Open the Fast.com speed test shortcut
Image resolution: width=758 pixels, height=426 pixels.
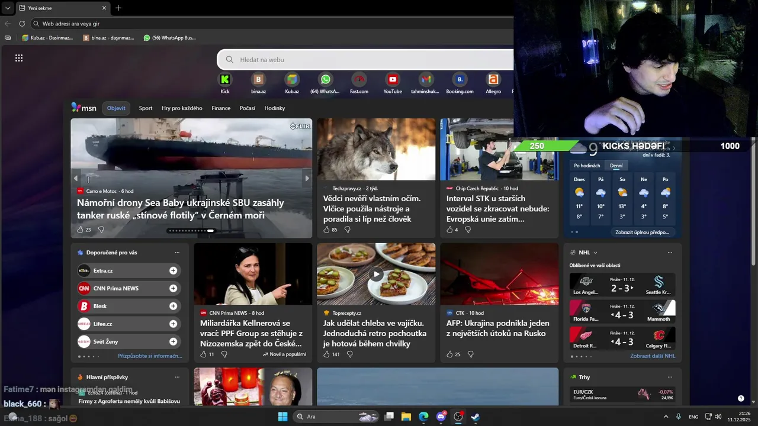(359, 79)
